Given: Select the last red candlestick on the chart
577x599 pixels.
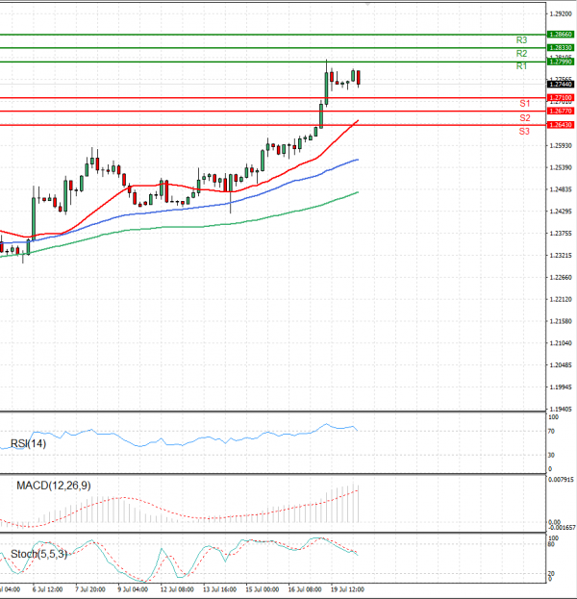Looking at the screenshot, I should 359,79.
